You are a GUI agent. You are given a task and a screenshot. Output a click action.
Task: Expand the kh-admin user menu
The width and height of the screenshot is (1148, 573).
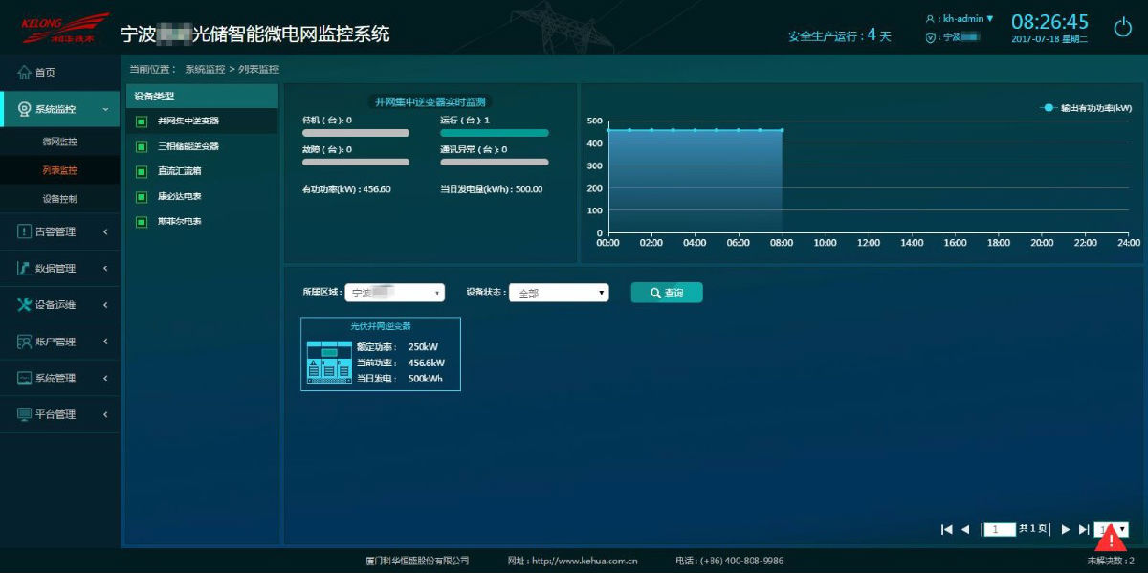[x=960, y=18]
